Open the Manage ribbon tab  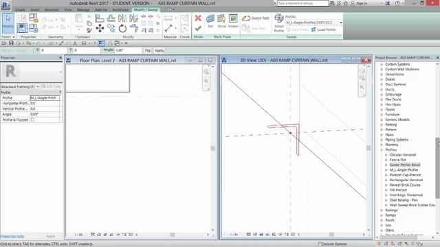click(83, 10)
